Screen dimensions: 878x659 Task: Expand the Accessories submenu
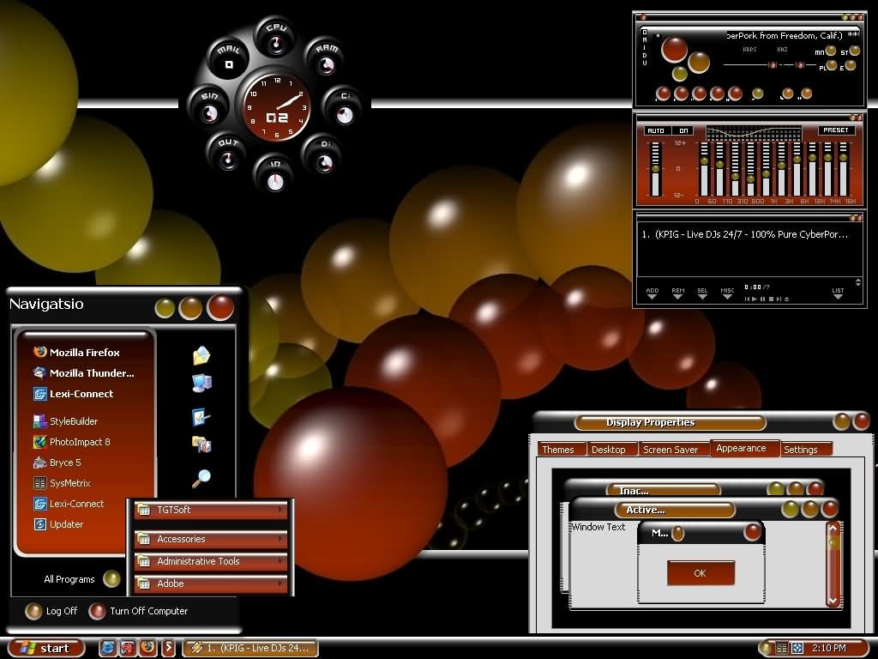tap(211, 539)
